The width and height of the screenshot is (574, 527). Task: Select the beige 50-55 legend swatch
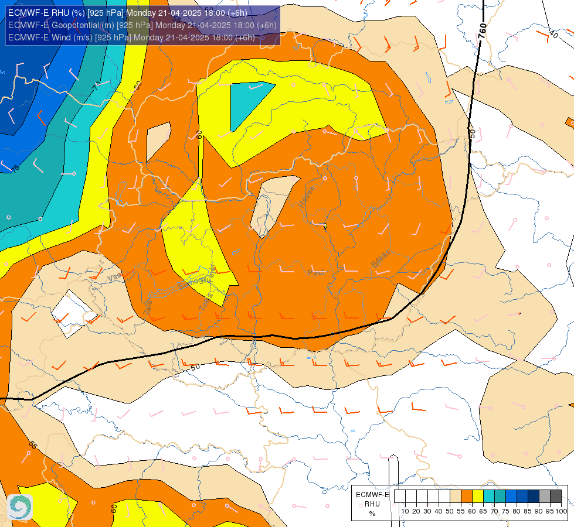[x=456, y=496]
